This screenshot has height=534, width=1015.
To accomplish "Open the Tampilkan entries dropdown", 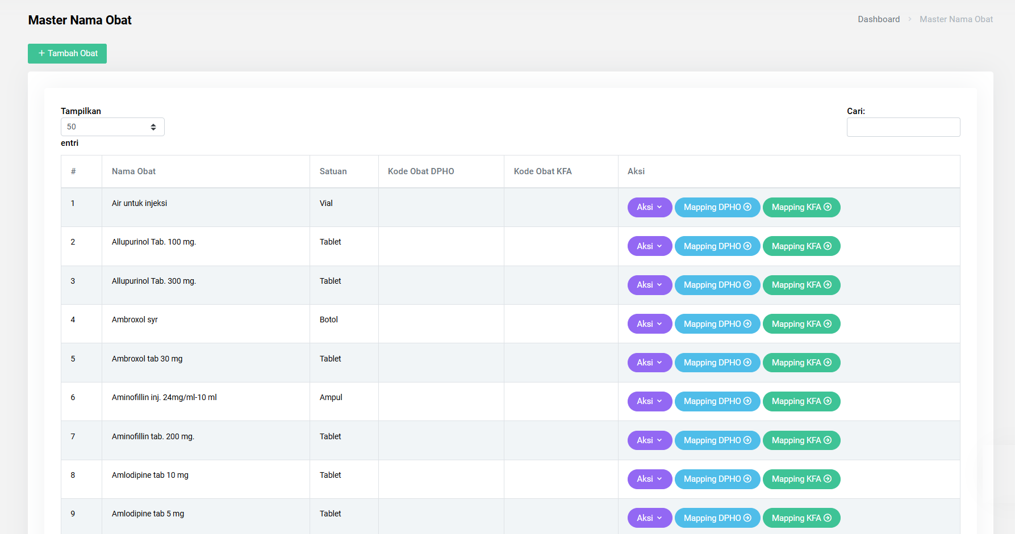I will (x=112, y=127).
